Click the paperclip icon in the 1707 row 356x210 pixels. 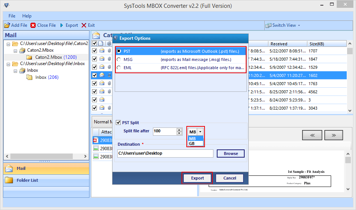[x=109, y=51]
